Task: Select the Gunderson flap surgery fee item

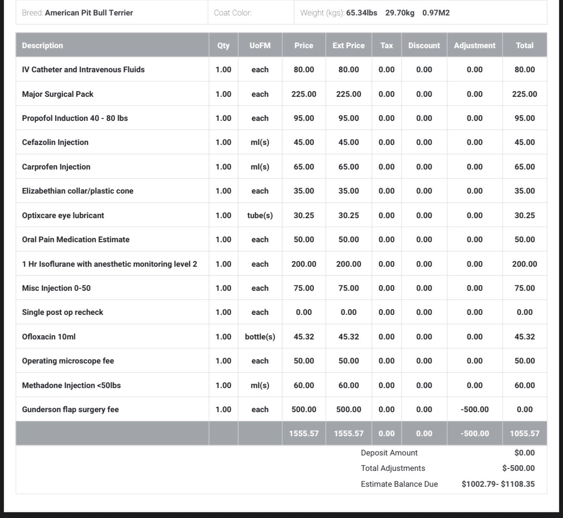Action: point(70,409)
